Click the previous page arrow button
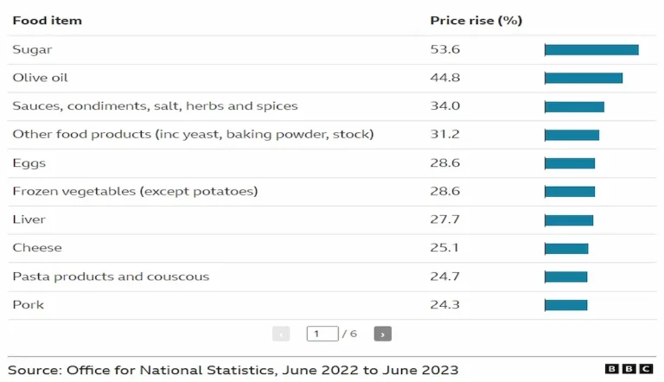Image resolution: width=664 pixels, height=382 pixels. click(281, 334)
